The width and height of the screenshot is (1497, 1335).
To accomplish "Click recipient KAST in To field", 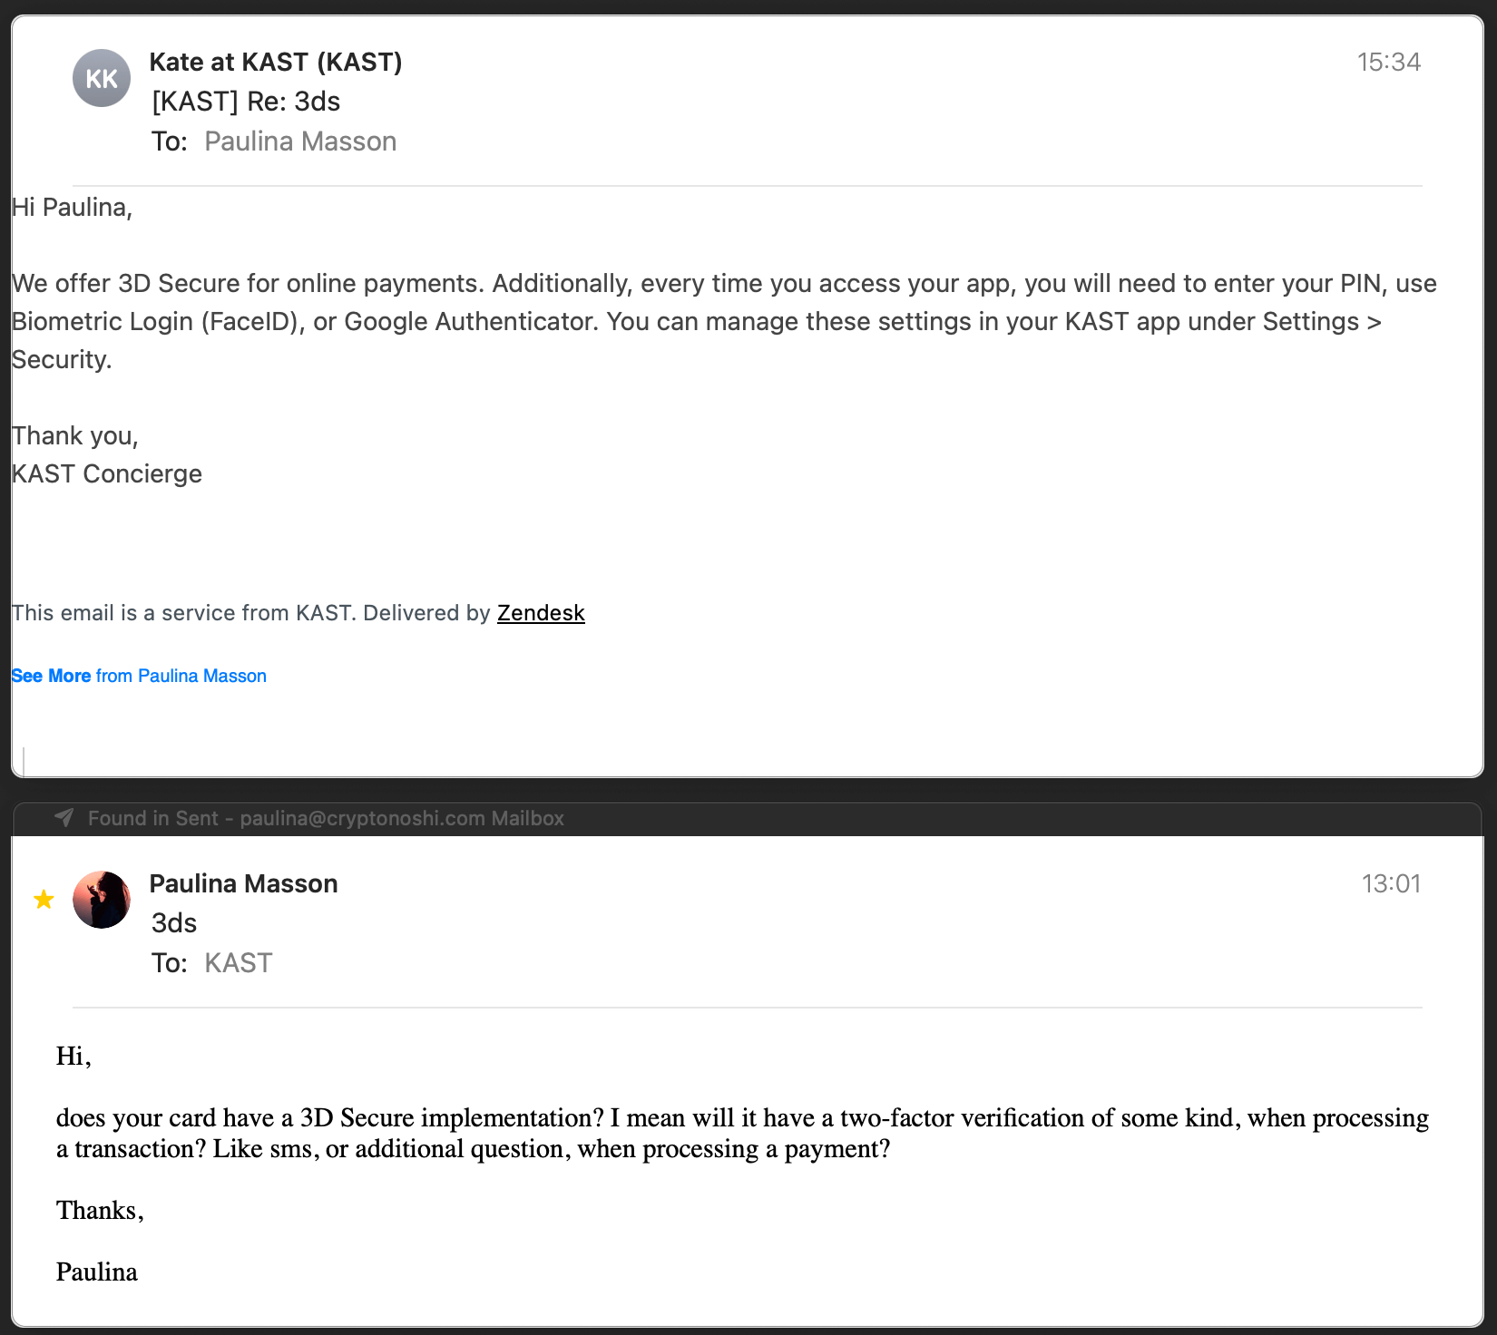I will (x=239, y=963).
